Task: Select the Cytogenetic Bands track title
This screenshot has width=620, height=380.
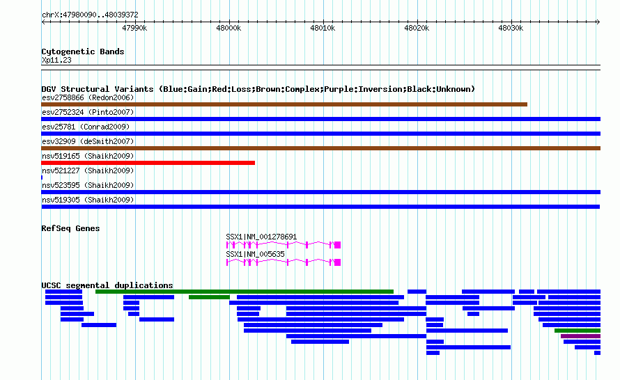Action: pyautogui.click(x=83, y=52)
